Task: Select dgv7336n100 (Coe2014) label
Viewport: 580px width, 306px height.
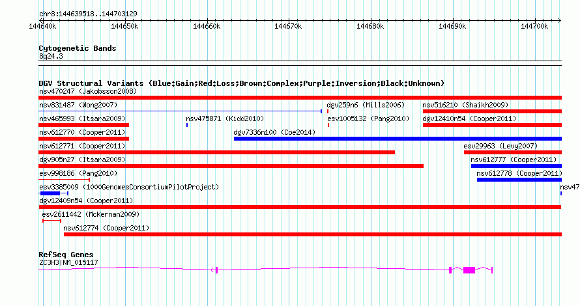Action: [x=274, y=132]
